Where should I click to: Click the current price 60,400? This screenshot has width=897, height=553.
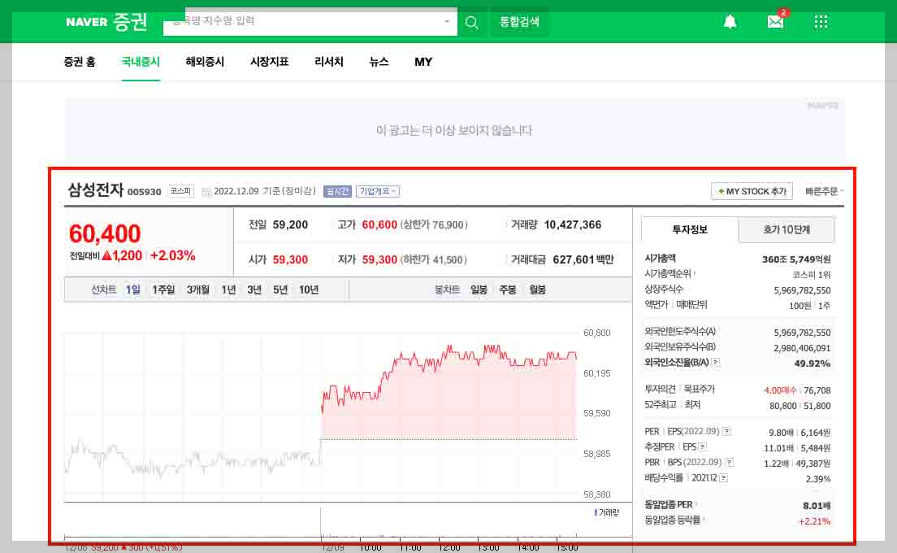(105, 233)
